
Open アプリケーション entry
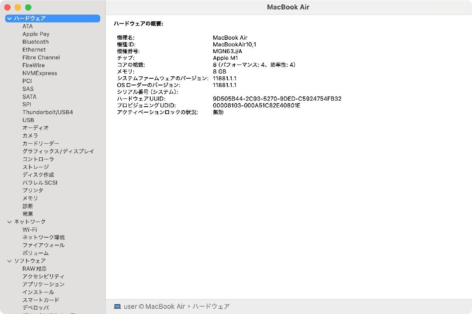[44, 284]
